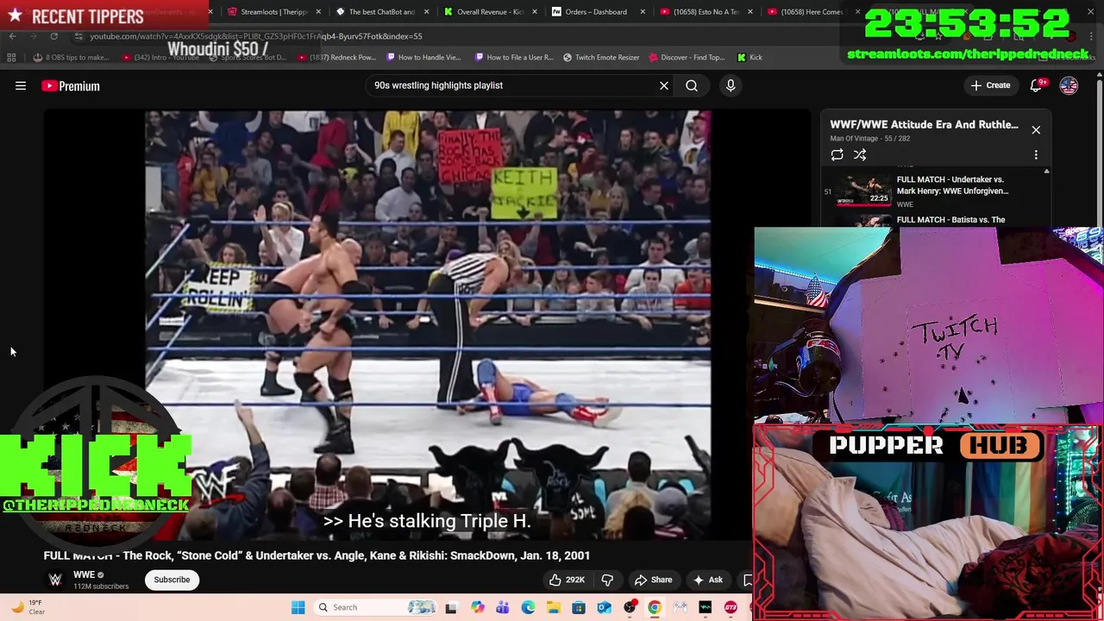Click '112M subscribers' text
Image resolution: width=1104 pixels, height=621 pixels.
101,586
